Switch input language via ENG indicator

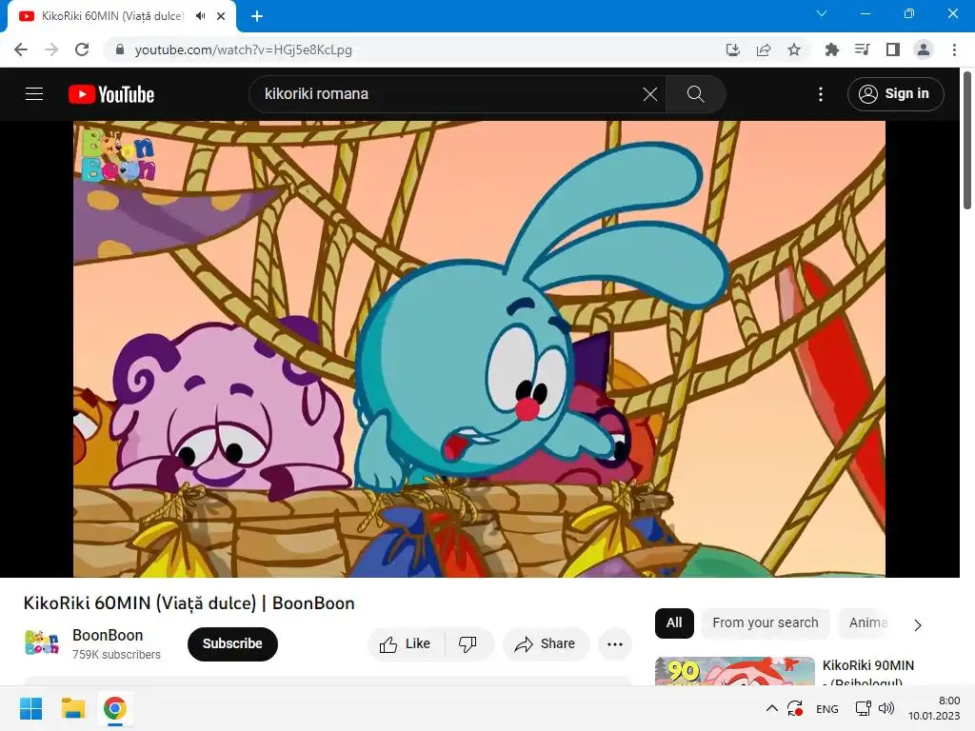(x=827, y=709)
